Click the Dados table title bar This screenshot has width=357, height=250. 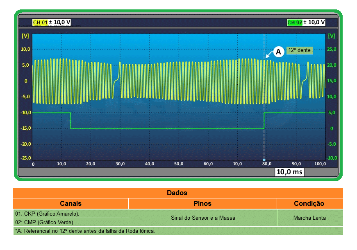tap(177, 193)
